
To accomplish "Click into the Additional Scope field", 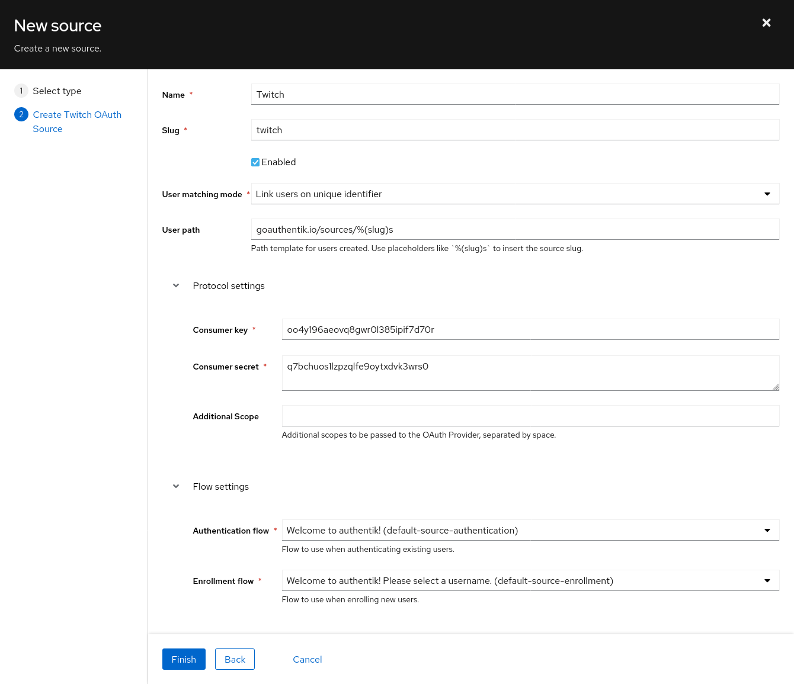I will tap(530, 416).
